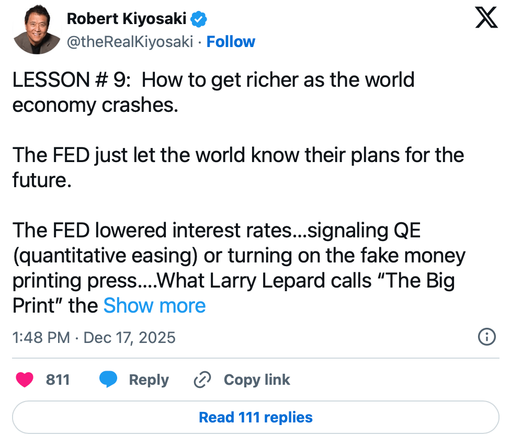The width and height of the screenshot is (511, 447).
Task: Click the chain link icon
Action: 201,380
